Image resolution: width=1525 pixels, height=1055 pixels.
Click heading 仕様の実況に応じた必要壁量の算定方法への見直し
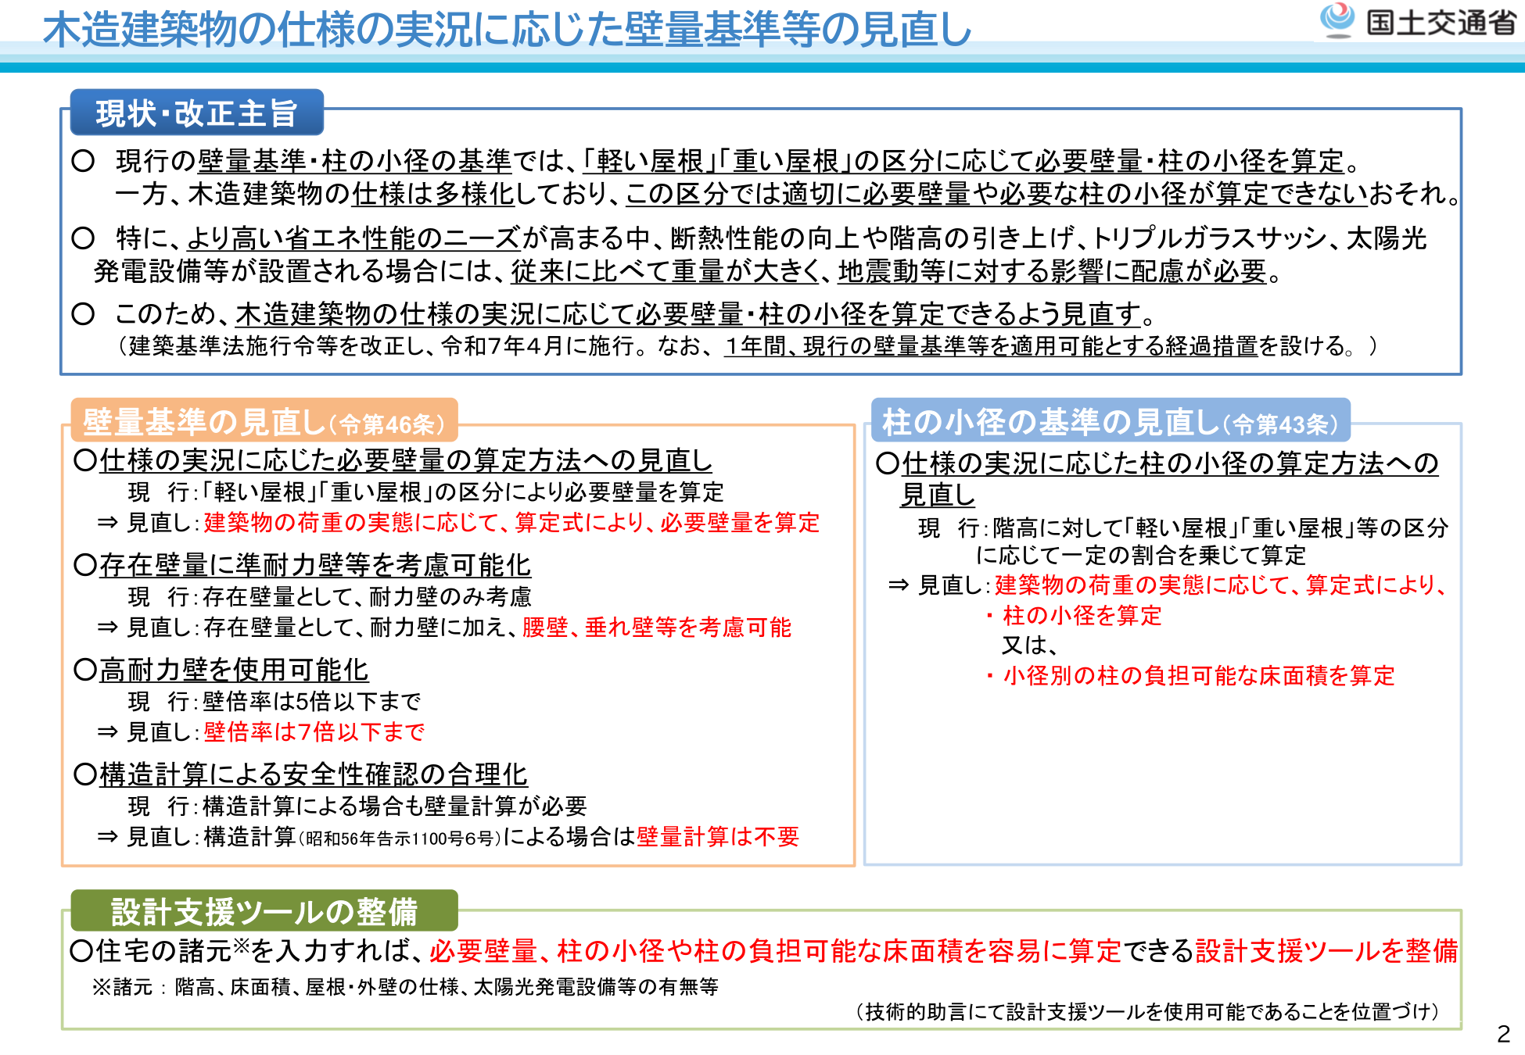[x=406, y=460]
